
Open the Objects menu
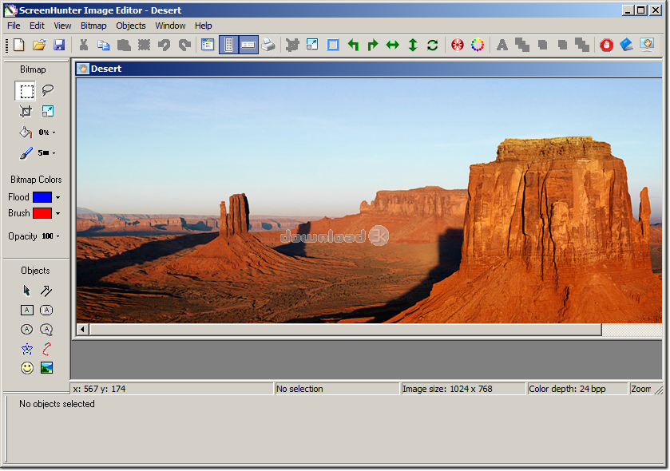coord(131,26)
